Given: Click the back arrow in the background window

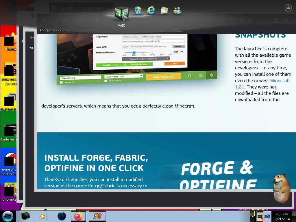Looking at the screenshot, I should 32,38.
